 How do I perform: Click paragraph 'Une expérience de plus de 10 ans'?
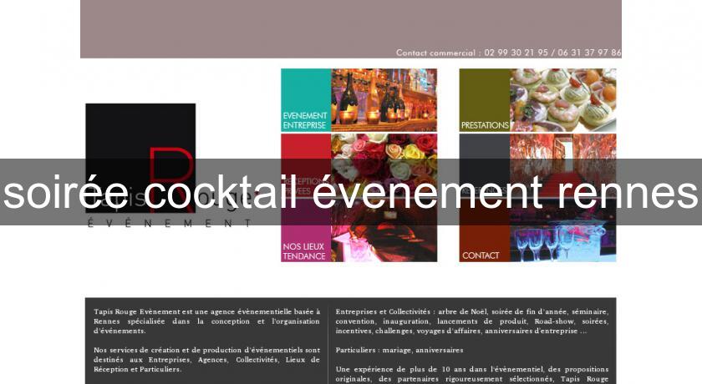472,374
